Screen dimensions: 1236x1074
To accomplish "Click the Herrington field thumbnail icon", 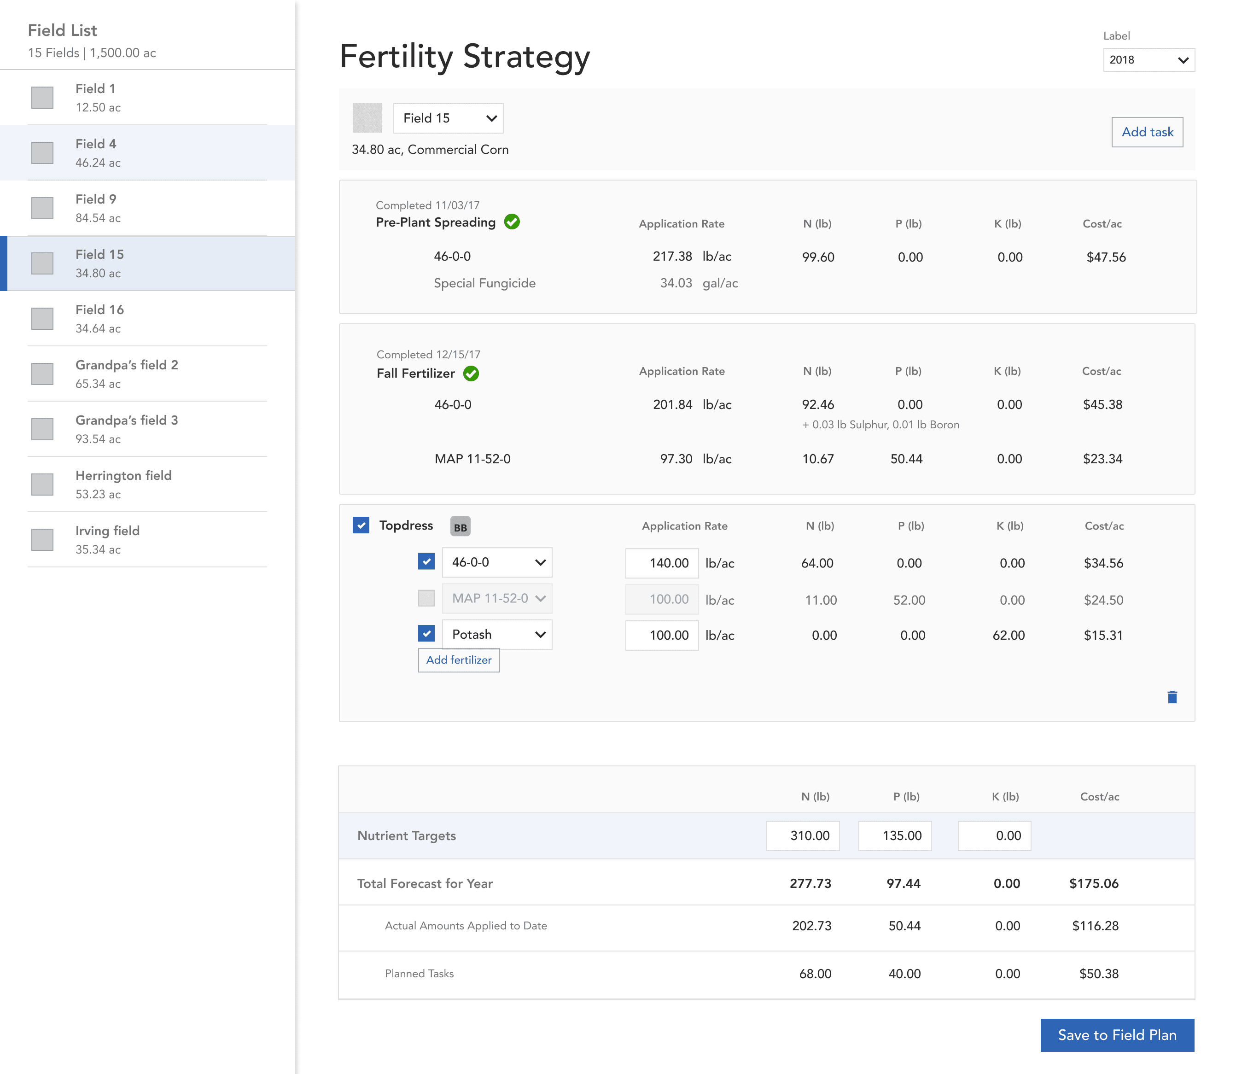I will 42,484.
